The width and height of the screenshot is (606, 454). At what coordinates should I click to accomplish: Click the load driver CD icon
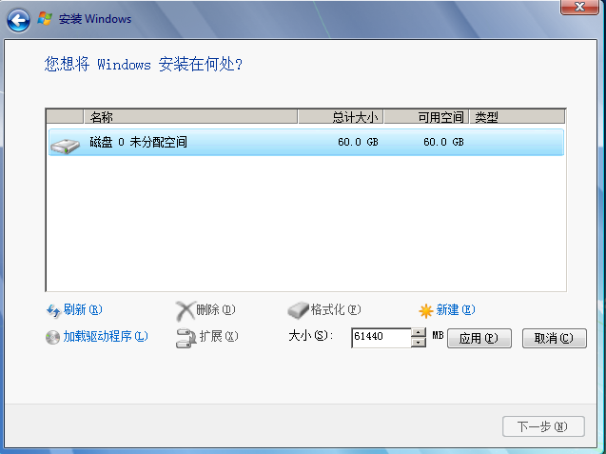click(52, 337)
